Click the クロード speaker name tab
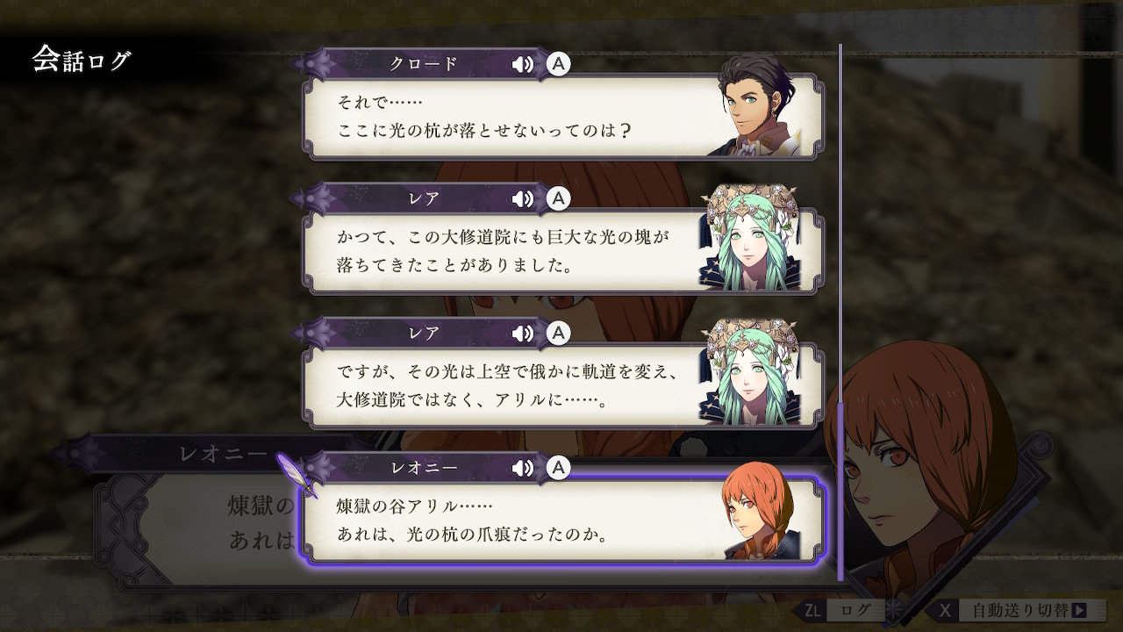The image size is (1123, 632). pyautogui.click(x=424, y=64)
